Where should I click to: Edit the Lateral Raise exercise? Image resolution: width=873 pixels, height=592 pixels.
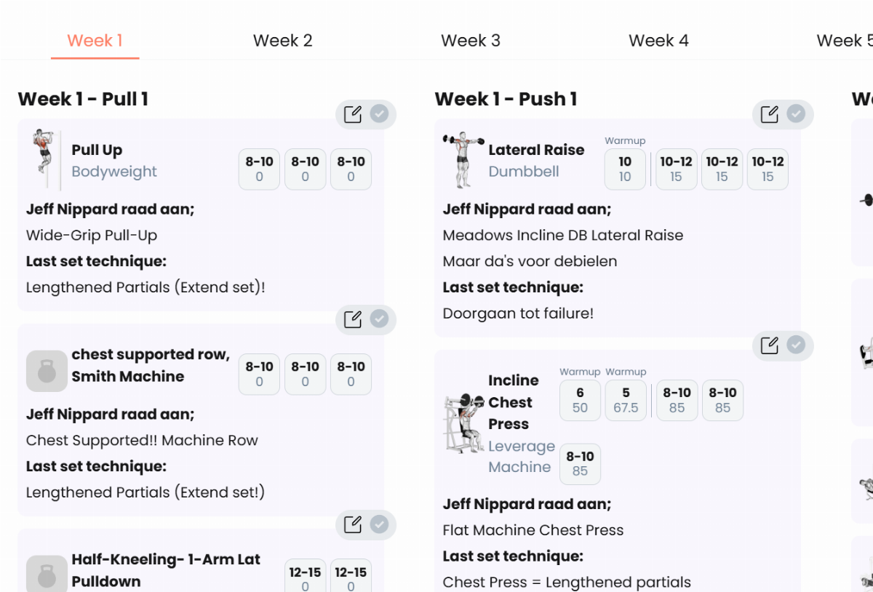coord(770,114)
